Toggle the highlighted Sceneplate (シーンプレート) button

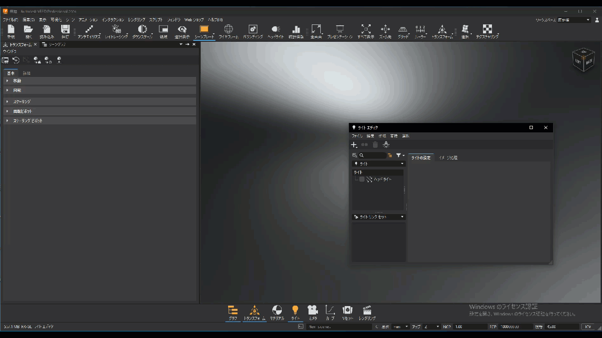204,31
